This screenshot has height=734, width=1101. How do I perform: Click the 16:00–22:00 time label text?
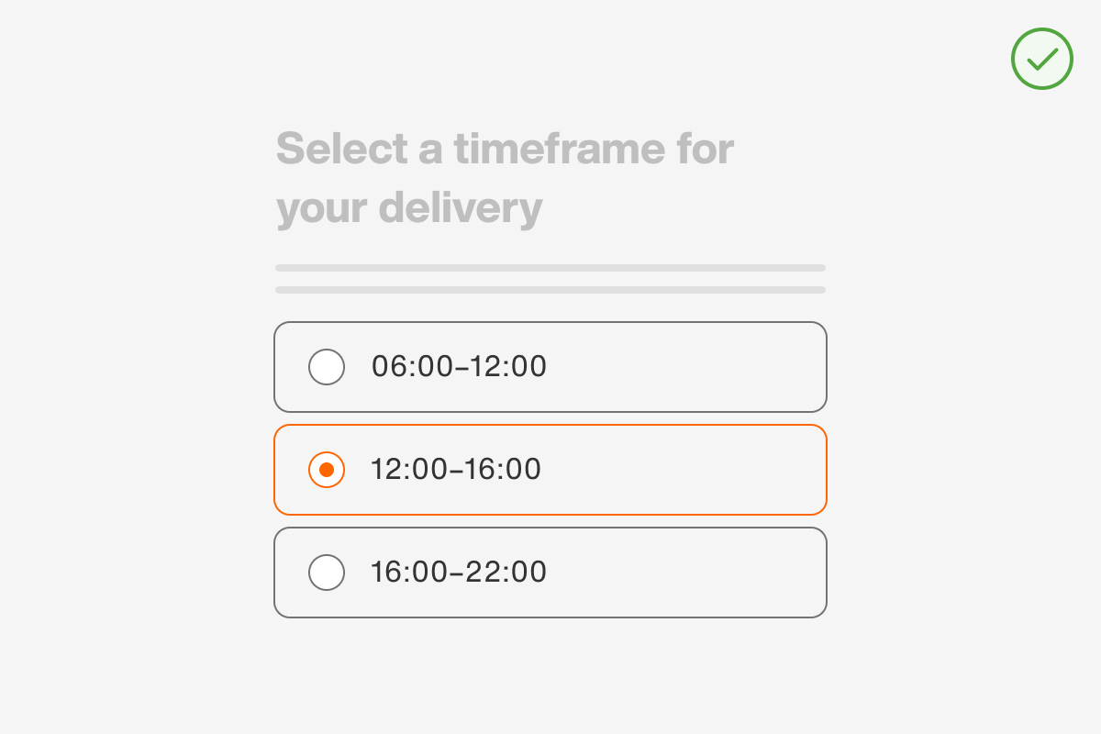pos(459,573)
